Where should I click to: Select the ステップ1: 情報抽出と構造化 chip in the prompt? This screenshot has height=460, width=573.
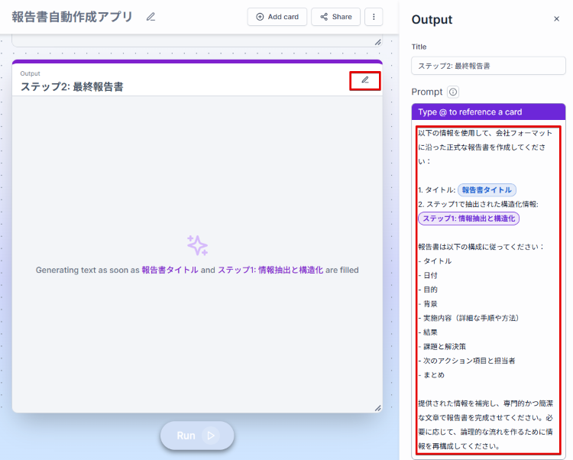pyautogui.click(x=469, y=219)
